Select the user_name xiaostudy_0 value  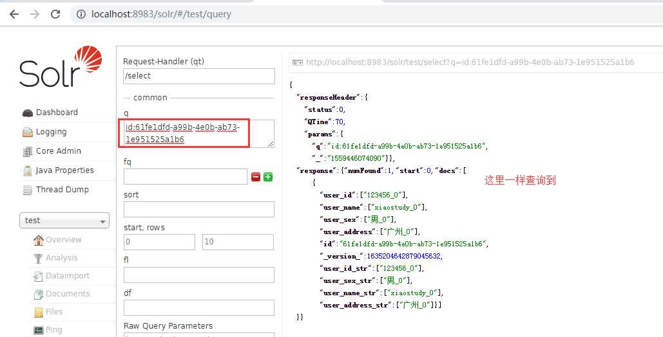coord(397,207)
